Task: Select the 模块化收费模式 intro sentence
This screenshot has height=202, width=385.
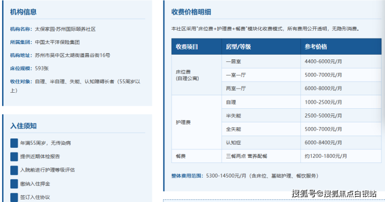Action: click(x=265, y=29)
